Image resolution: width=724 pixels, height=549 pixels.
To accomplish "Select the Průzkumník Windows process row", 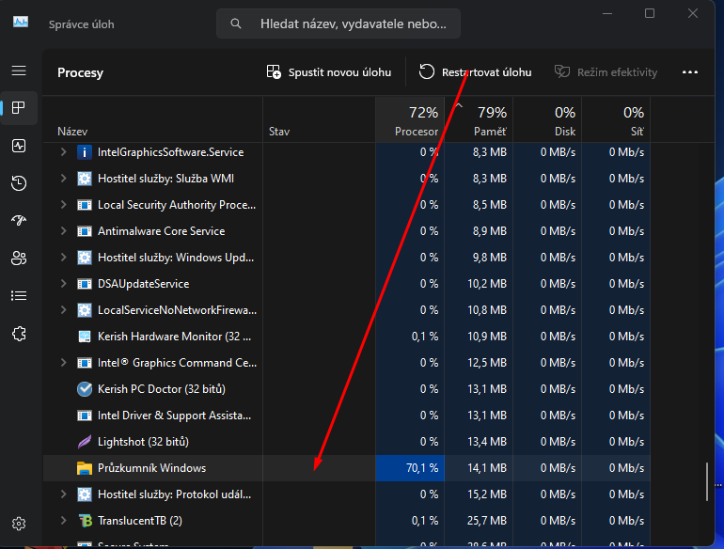I will (x=152, y=468).
